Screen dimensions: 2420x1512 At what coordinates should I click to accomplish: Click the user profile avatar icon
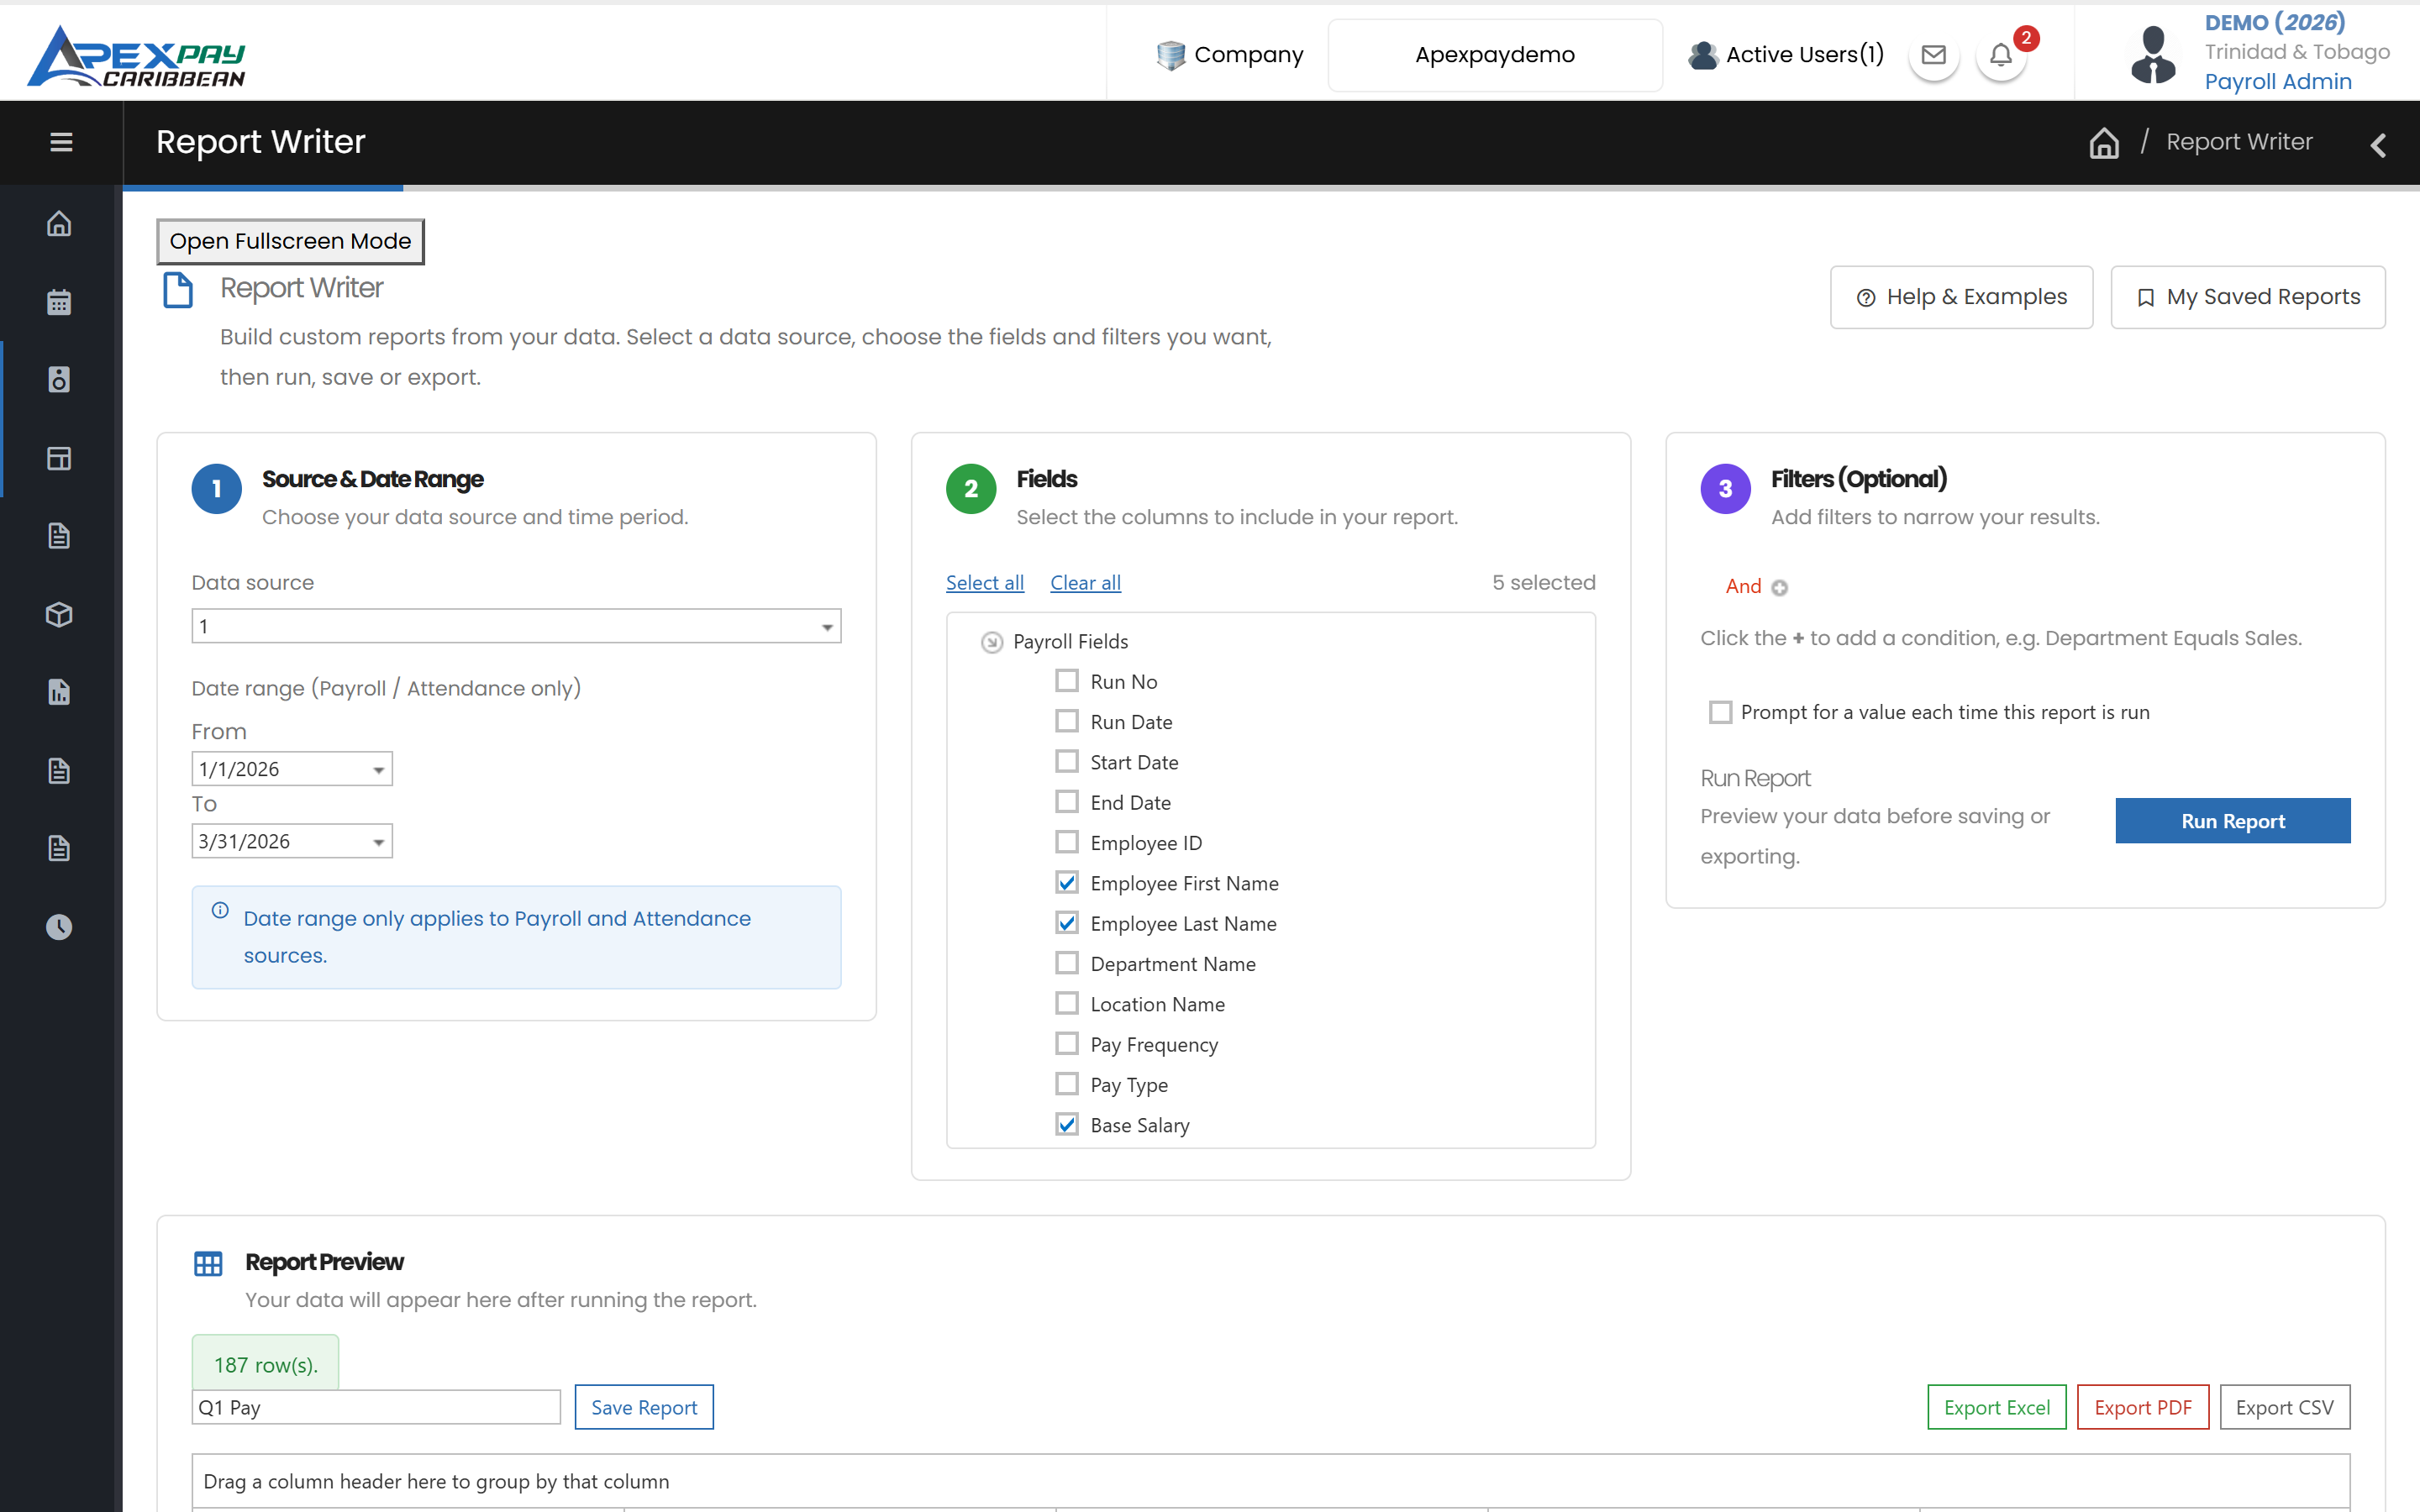pos(2153,55)
